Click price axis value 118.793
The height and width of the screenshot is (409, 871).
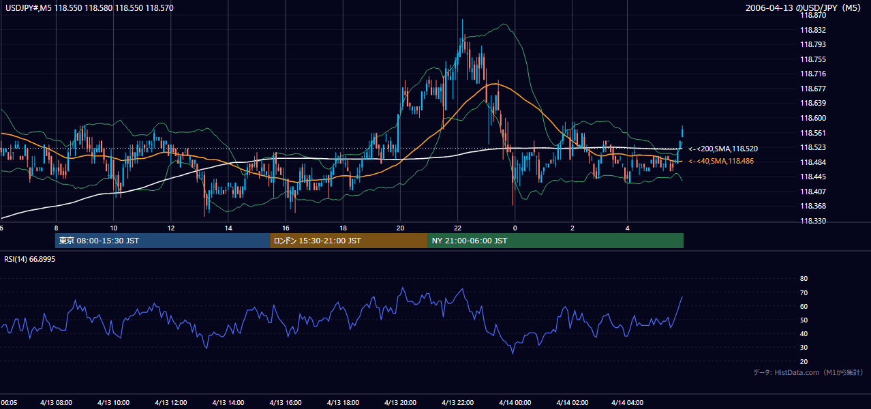pos(812,45)
